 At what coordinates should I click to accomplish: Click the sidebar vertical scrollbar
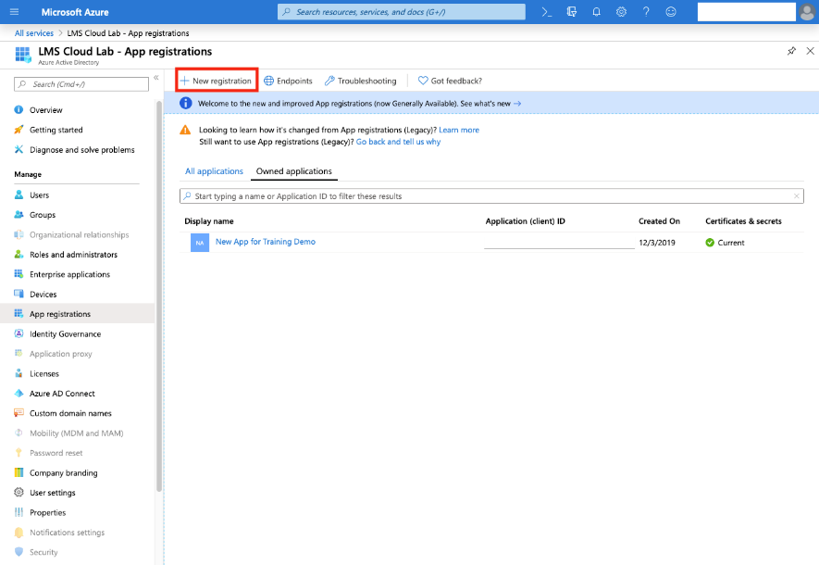pos(159,295)
